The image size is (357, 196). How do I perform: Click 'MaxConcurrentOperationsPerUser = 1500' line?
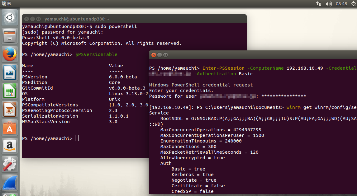[x=212, y=135]
